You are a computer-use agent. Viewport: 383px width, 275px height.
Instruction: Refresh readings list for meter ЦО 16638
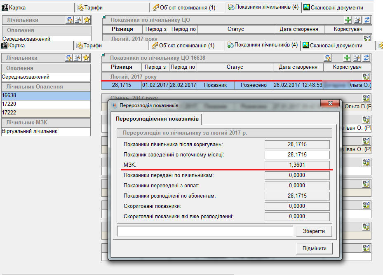pos(367,58)
